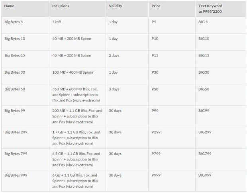
Task: Click the Big Bytes 50 plan name
Action: click(x=14, y=89)
